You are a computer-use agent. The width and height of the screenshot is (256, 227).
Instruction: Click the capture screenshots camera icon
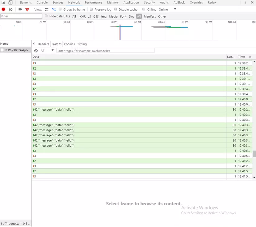20,10
